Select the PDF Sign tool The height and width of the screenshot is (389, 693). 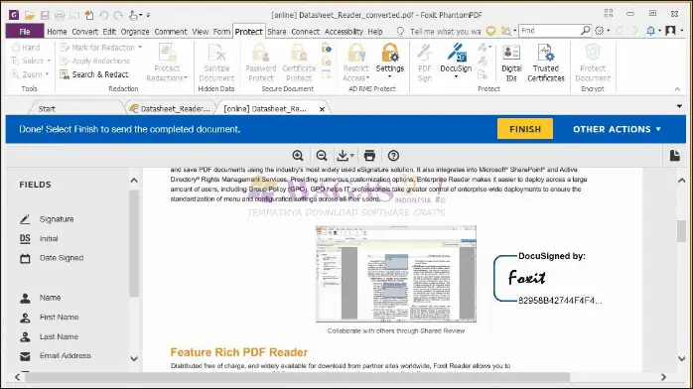(x=424, y=63)
